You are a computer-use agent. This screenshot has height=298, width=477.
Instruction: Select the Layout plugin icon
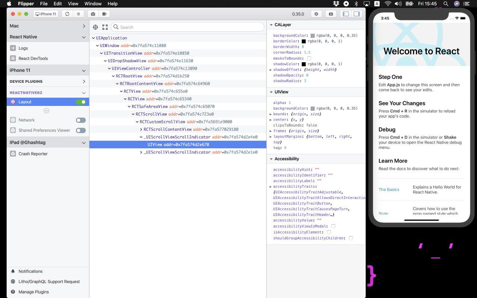pos(13,102)
